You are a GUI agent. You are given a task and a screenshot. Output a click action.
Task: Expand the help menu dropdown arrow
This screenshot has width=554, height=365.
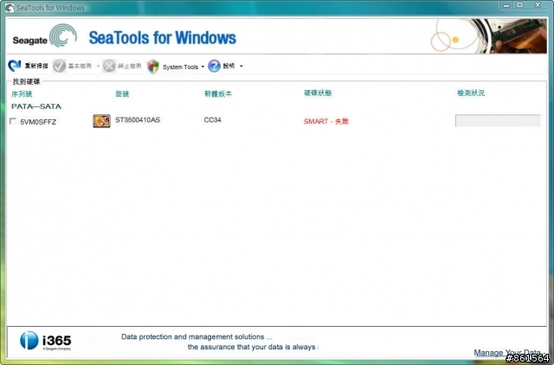coord(242,66)
